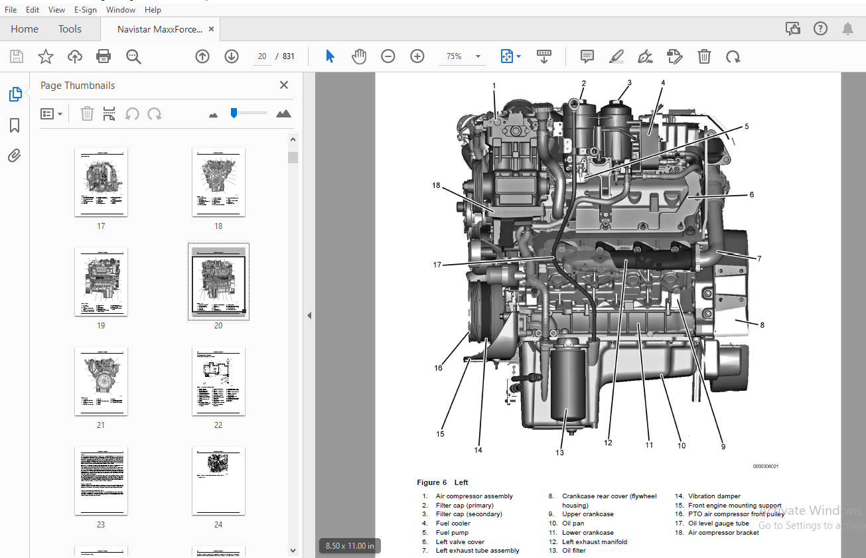
Task: Select page 20 thumbnail
Action: pos(218,281)
